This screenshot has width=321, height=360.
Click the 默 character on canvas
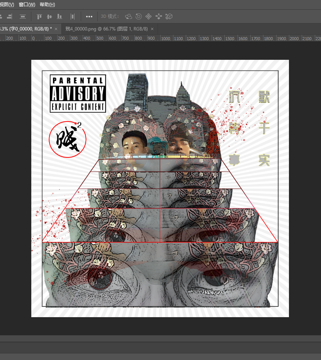[264, 97]
